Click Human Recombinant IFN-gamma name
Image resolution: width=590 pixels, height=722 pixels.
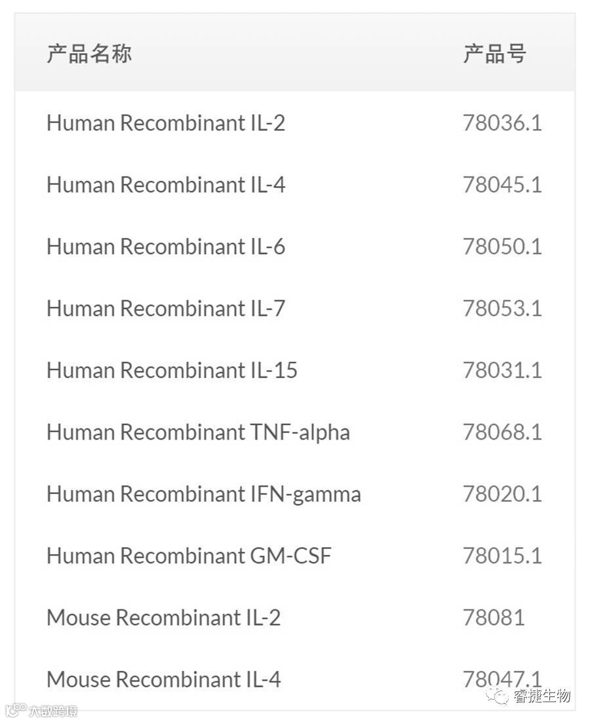coord(203,494)
